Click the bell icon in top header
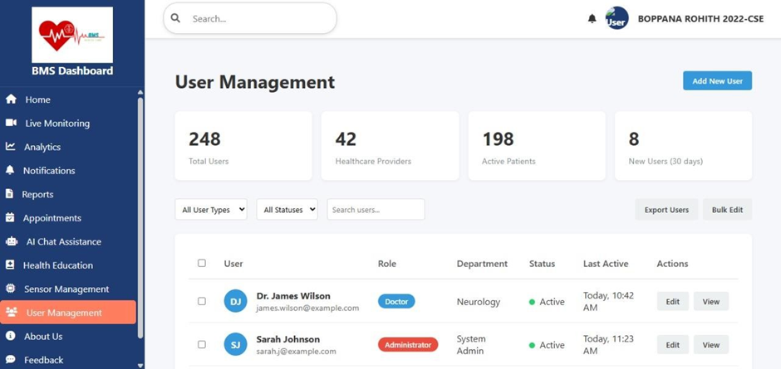Image resolution: width=781 pixels, height=369 pixels. [592, 19]
